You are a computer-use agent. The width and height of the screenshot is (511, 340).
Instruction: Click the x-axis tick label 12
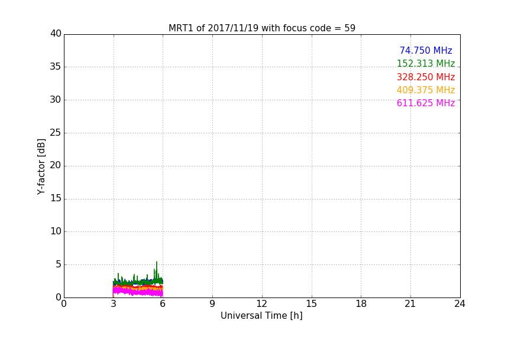261,304
